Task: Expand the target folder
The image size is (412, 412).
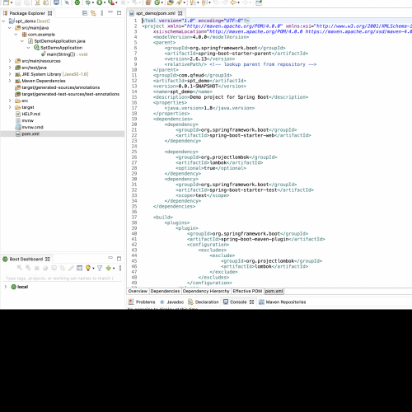Action: 10,107
